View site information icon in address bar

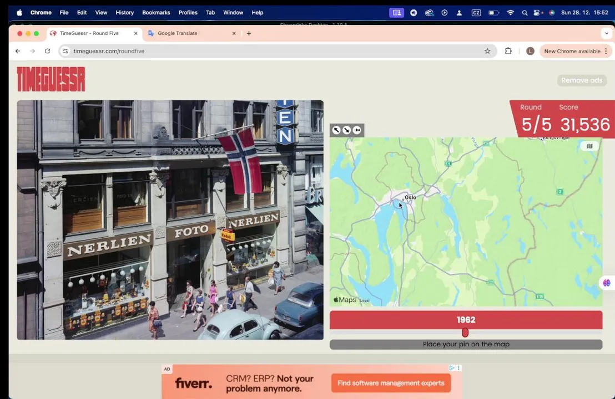click(x=65, y=51)
